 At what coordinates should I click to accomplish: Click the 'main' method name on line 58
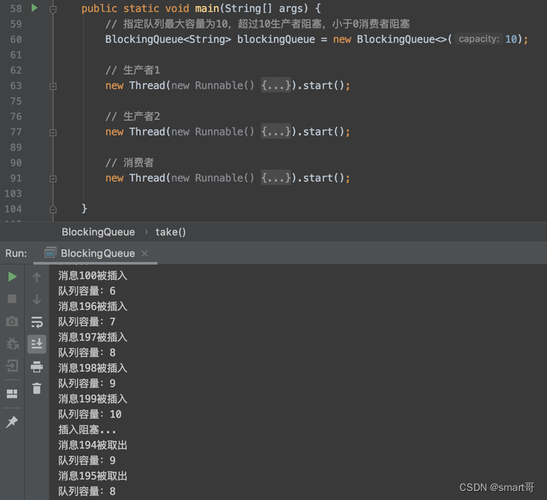point(207,8)
